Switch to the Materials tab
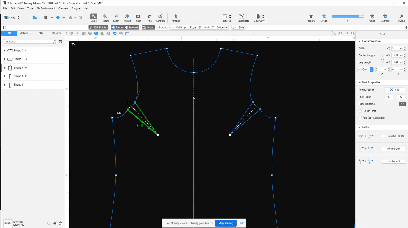The width and height of the screenshot is (408, 228). 25,33
